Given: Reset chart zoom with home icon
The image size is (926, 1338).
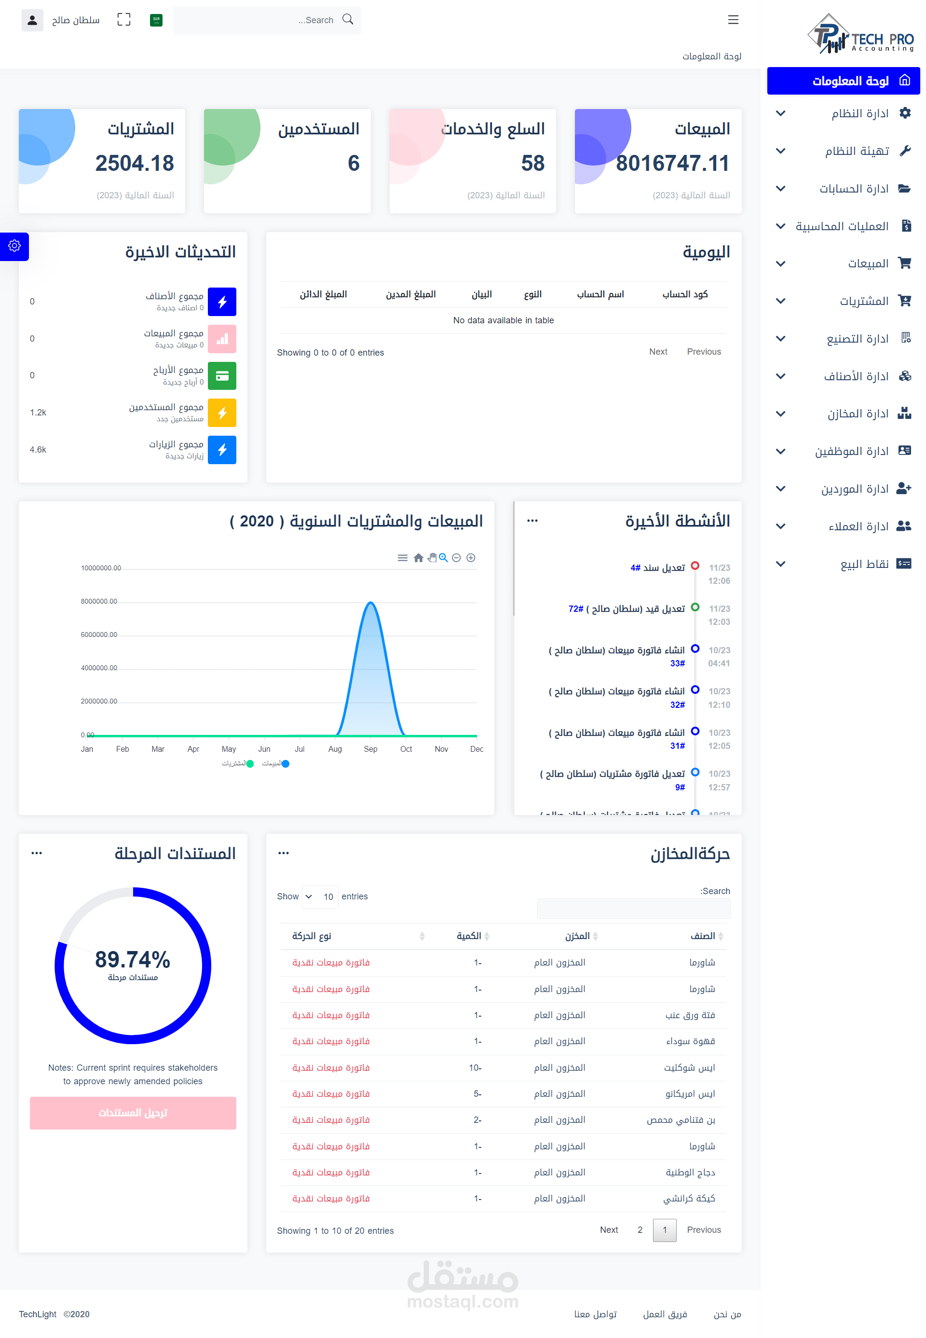Looking at the screenshot, I should [418, 558].
